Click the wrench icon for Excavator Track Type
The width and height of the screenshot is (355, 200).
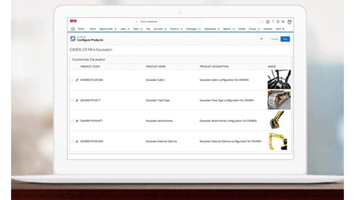77,100
